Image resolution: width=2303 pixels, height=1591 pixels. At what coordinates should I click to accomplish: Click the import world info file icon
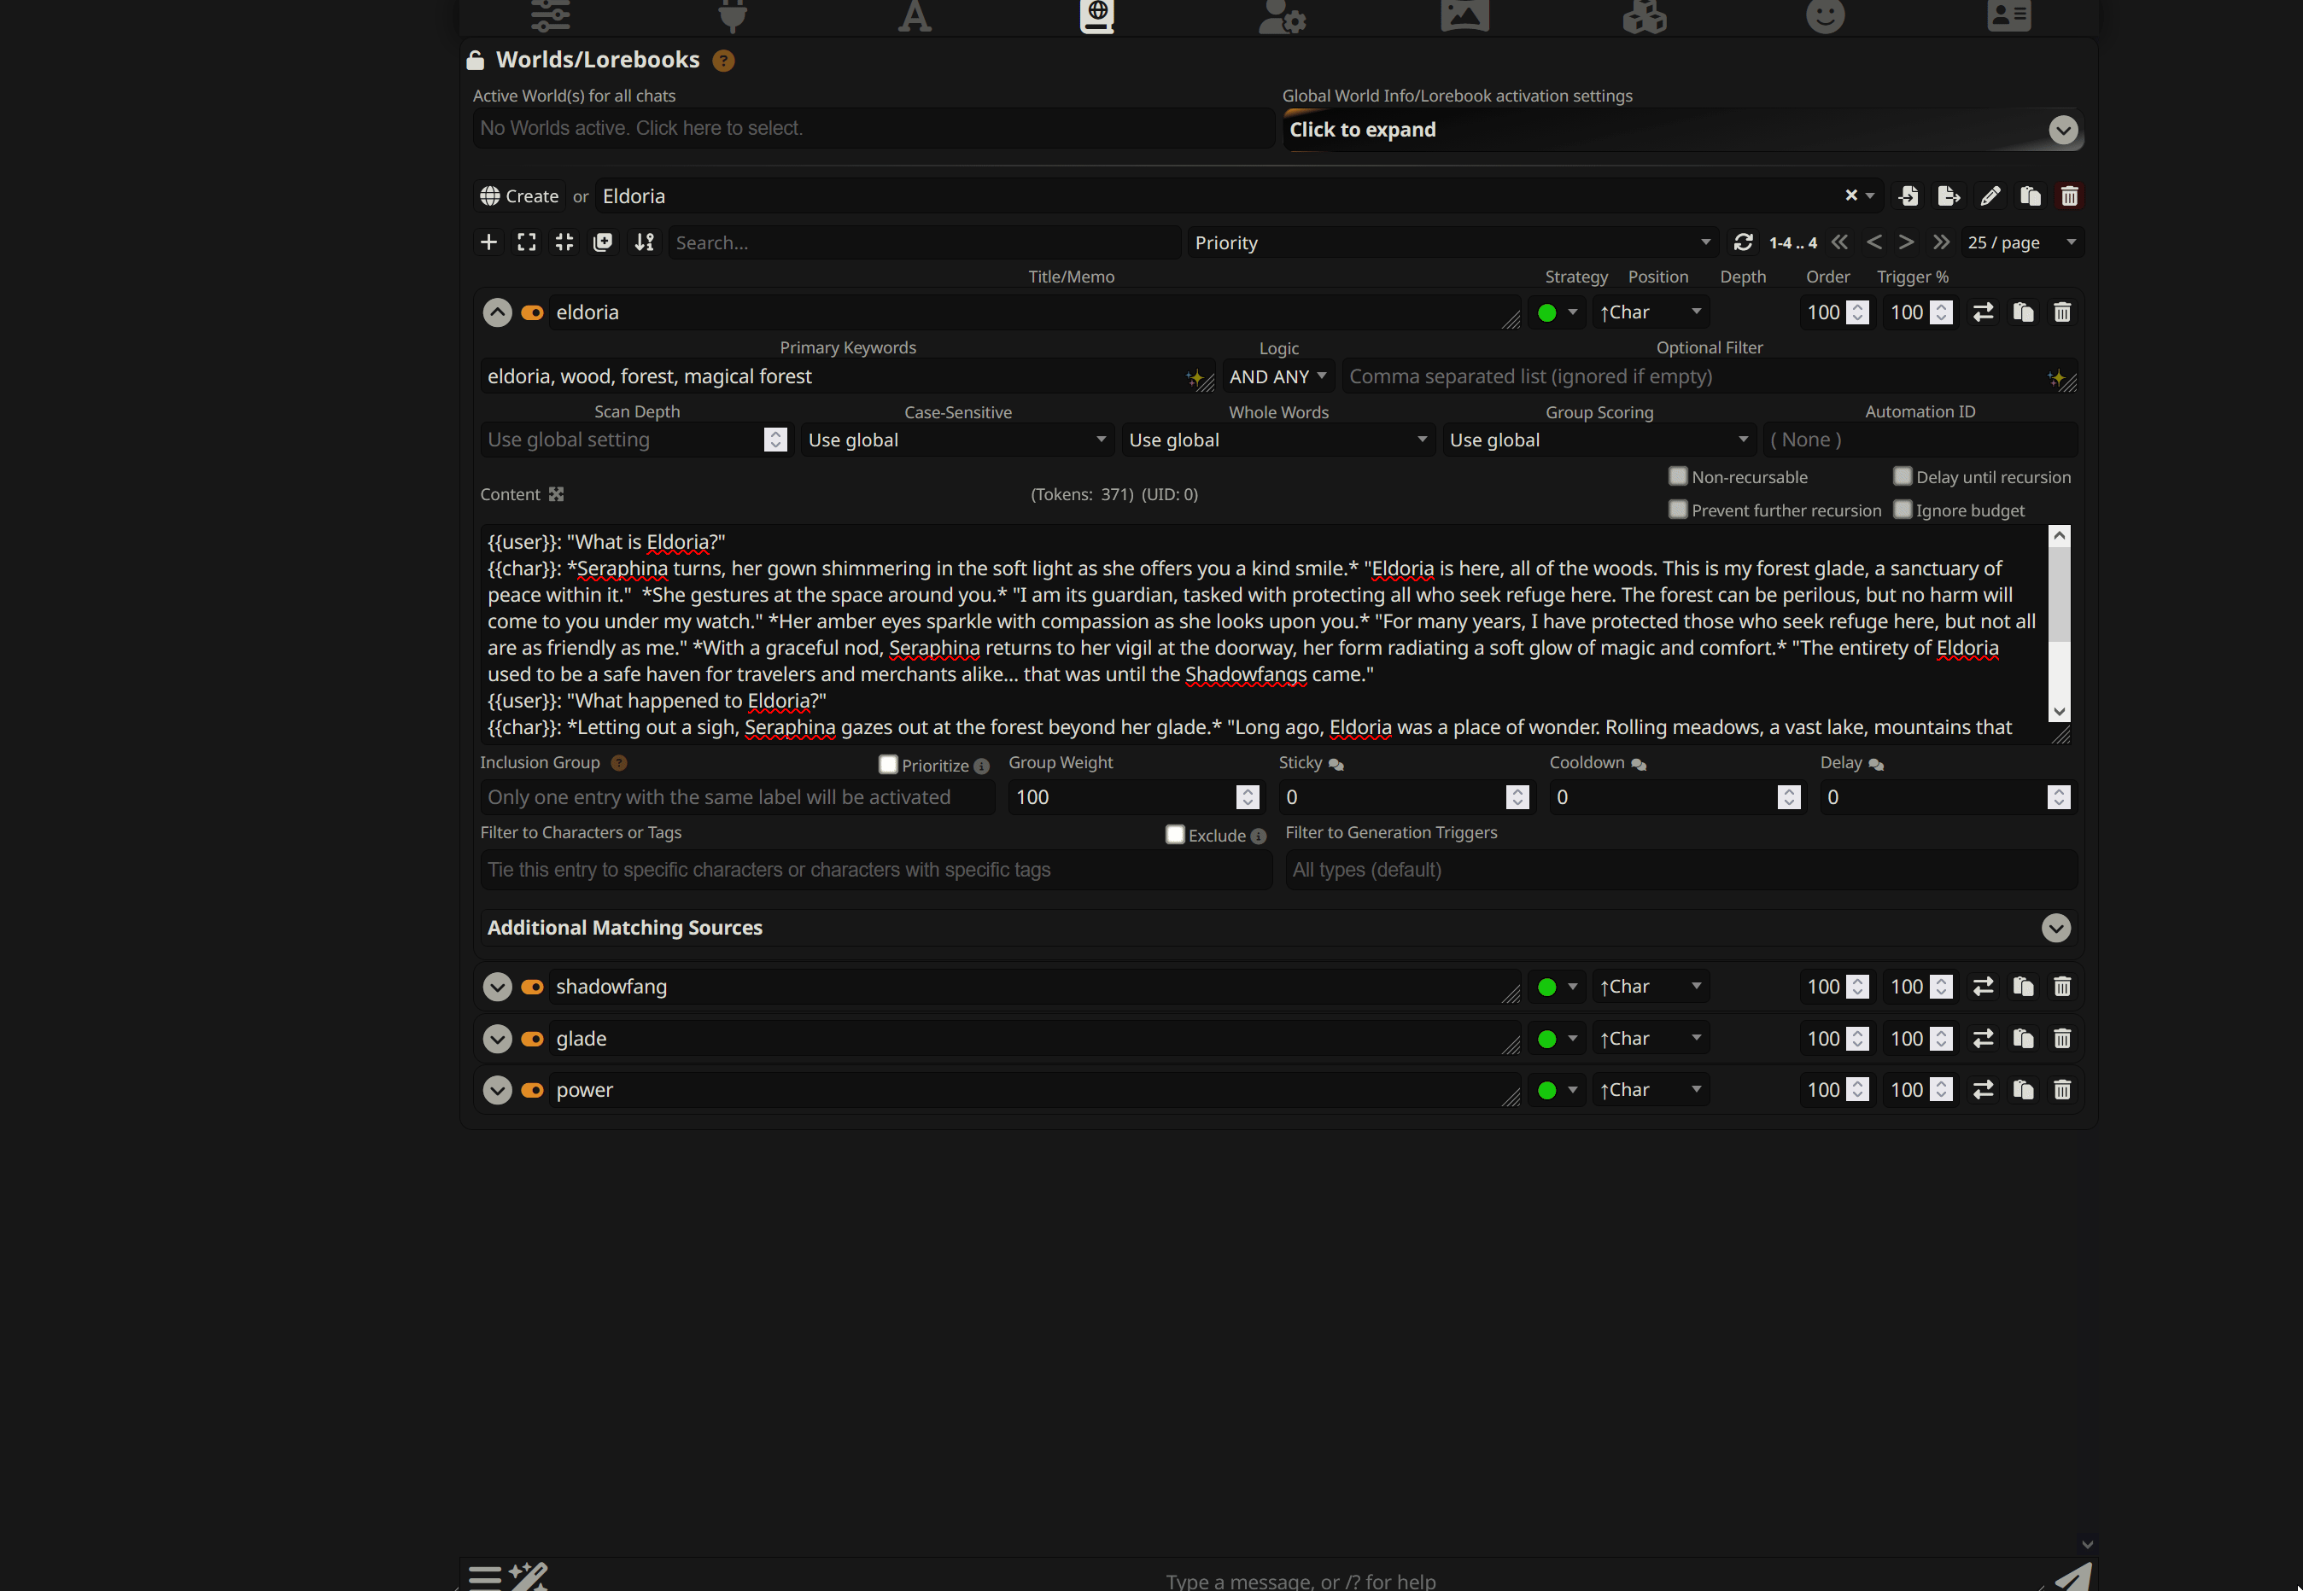click(x=1909, y=195)
